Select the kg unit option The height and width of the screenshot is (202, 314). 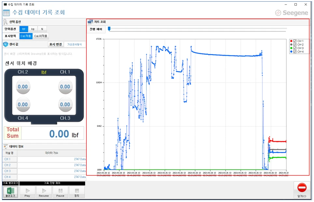pyautogui.click(x=33, y=29)
